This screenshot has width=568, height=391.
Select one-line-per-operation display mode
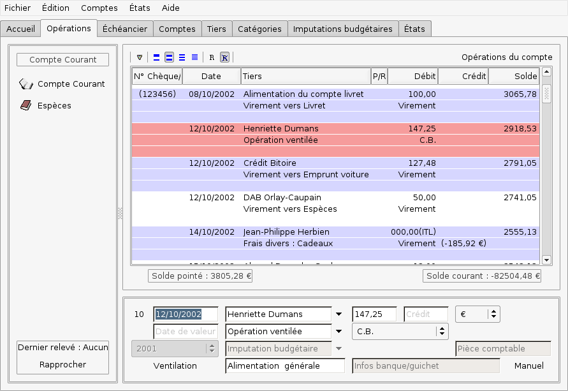[157, 57]
